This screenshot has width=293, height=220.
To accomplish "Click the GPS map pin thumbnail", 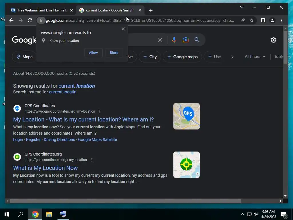I will pos(187,116).
